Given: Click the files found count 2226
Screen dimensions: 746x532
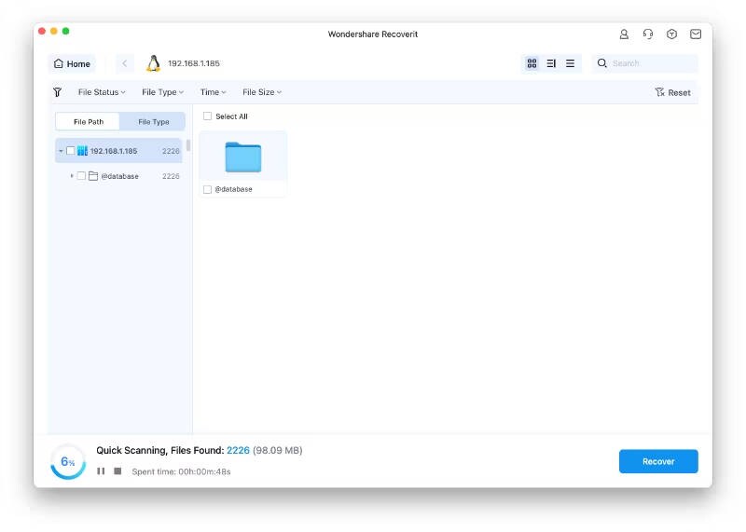Looking at the screenshot, I should (x=238, y=450).
